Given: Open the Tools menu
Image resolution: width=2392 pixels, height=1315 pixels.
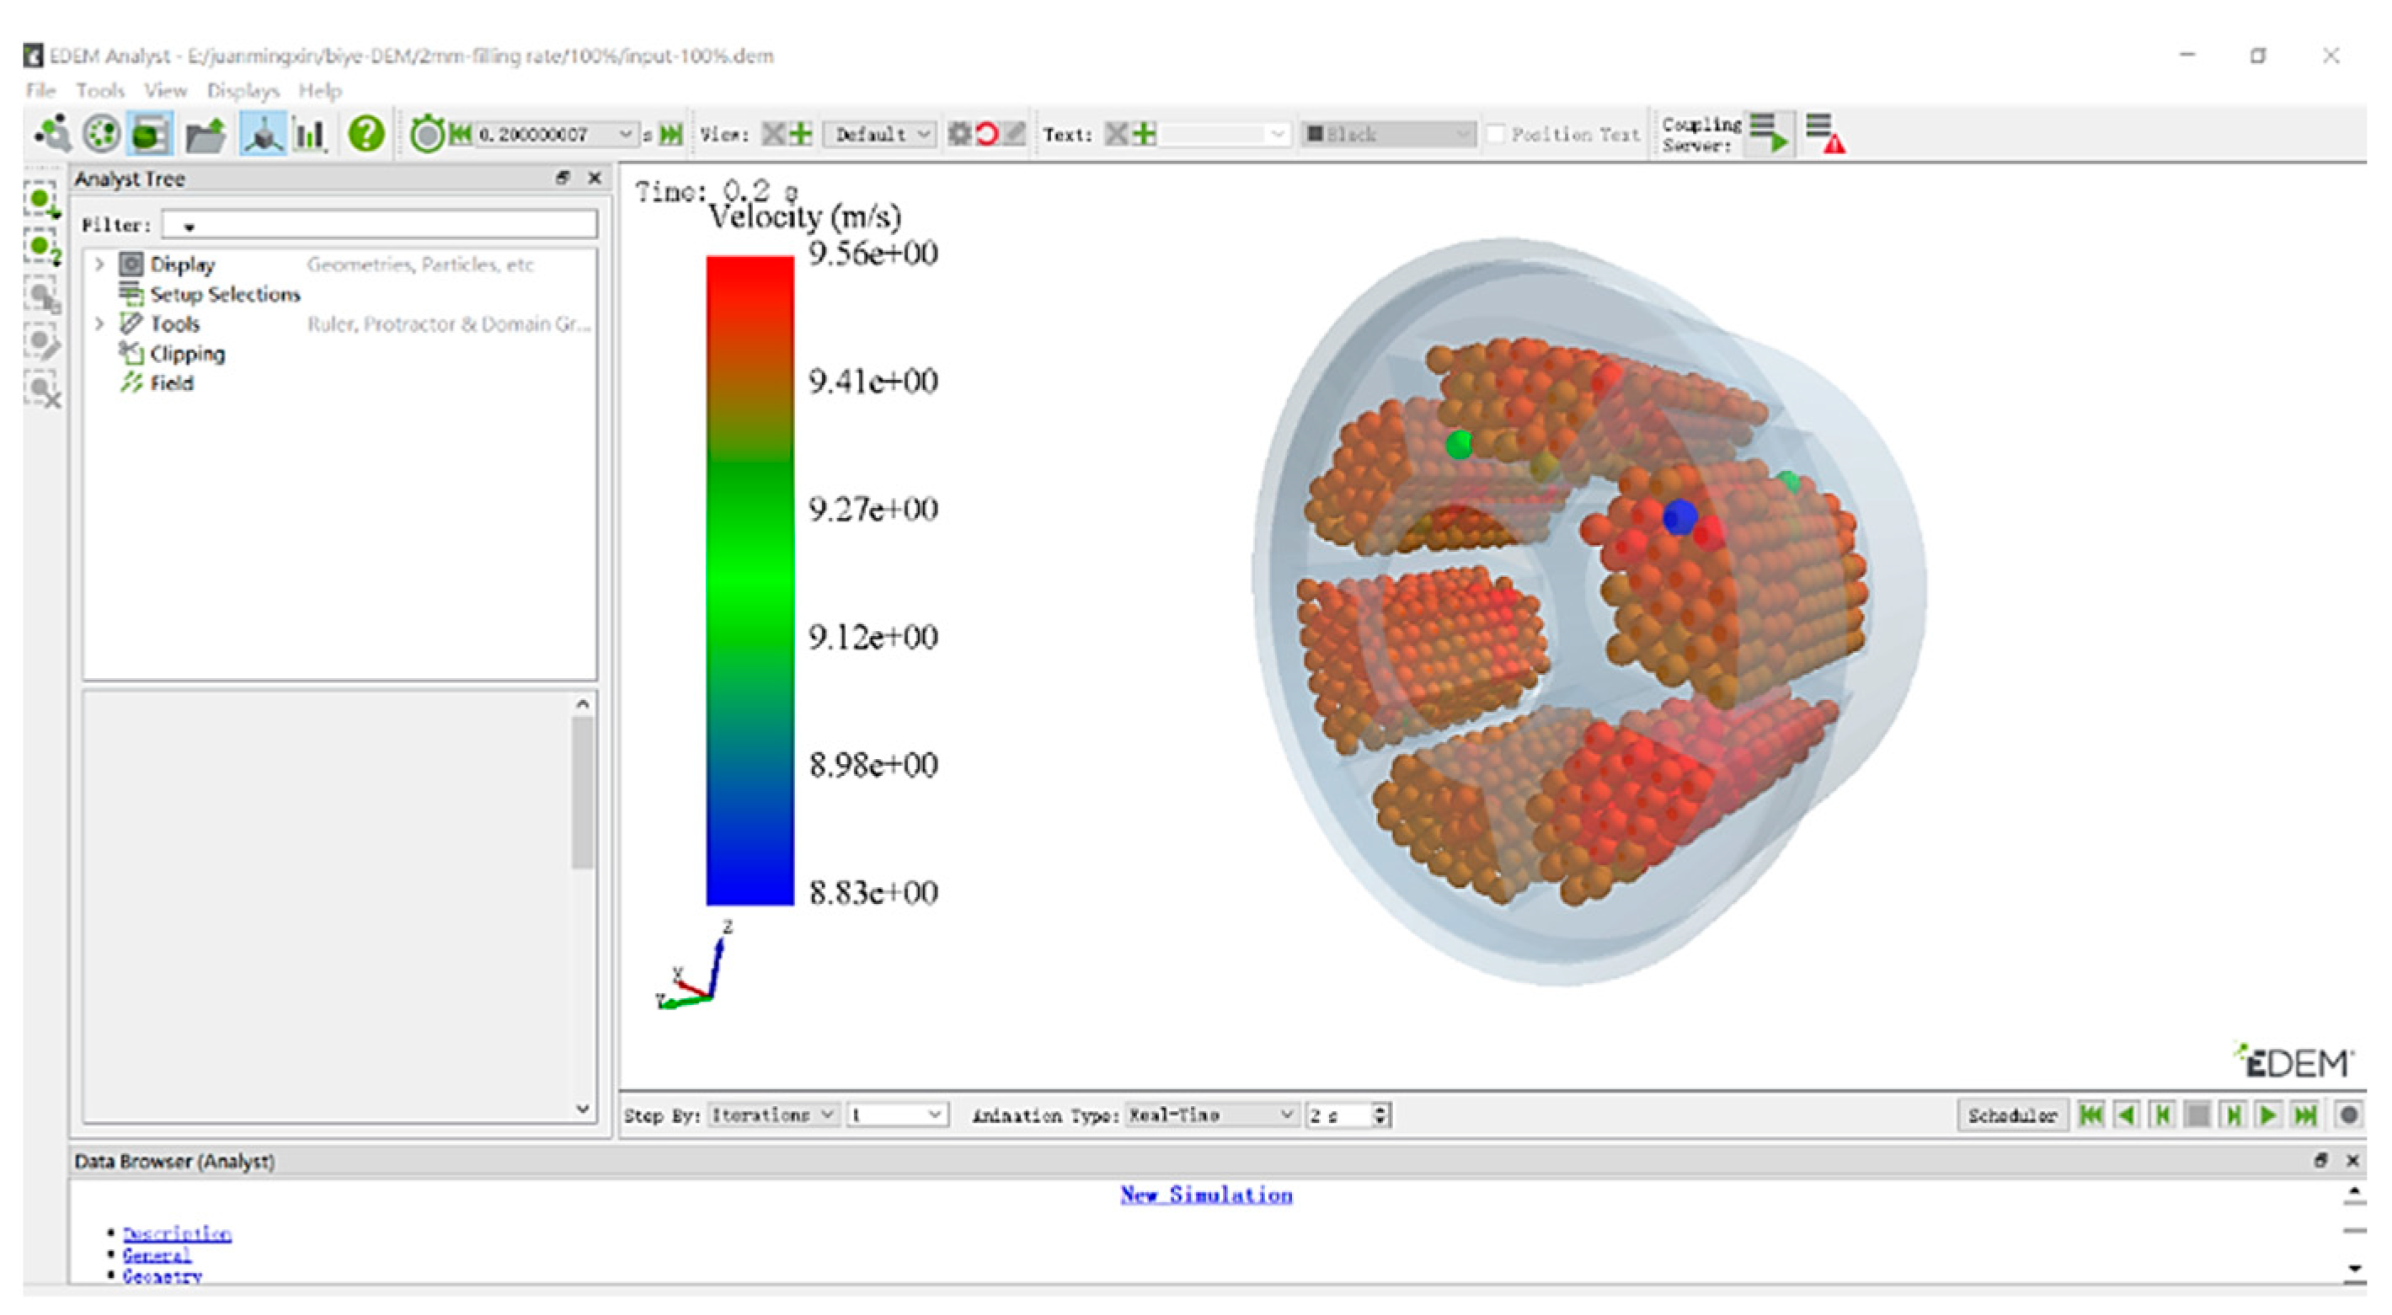Looking at the screenshot, I should 100,90.
